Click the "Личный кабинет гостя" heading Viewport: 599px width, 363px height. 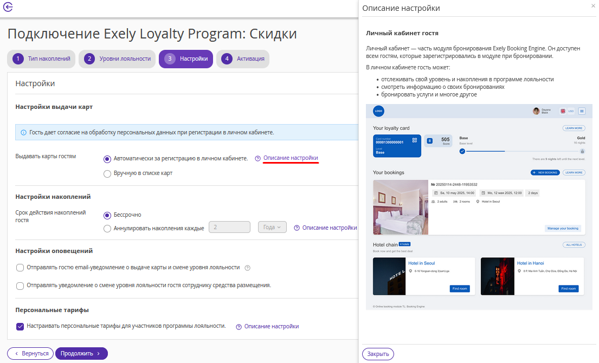click(x=402, y=33)
